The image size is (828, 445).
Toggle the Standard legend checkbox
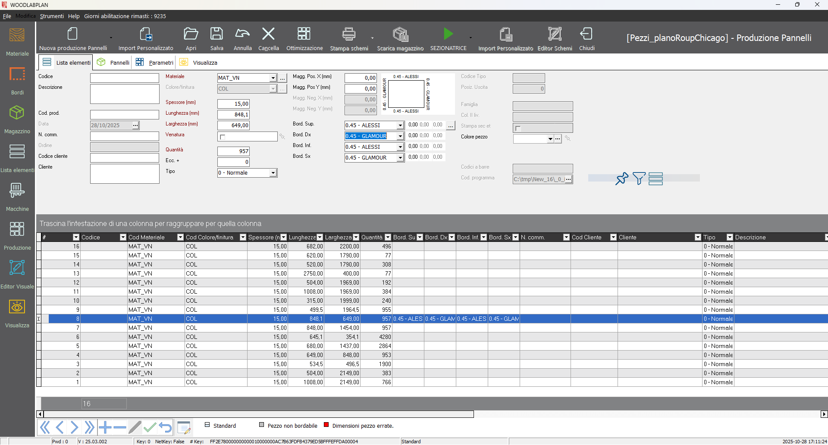(x=207, y=425)
